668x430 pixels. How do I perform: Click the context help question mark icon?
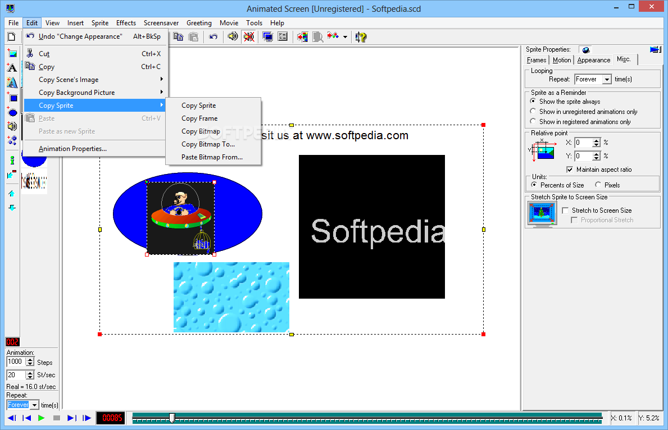click(x=361, y=38)
